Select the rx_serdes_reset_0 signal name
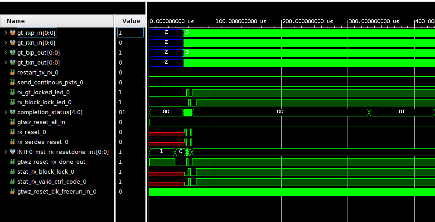 point(43,142)
